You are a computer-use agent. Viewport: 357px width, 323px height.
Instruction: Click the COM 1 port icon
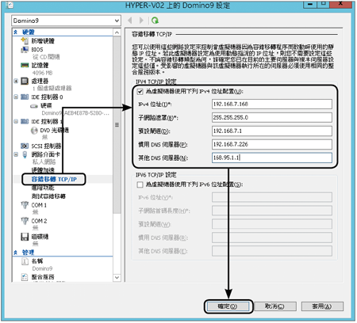pos(25,205)
